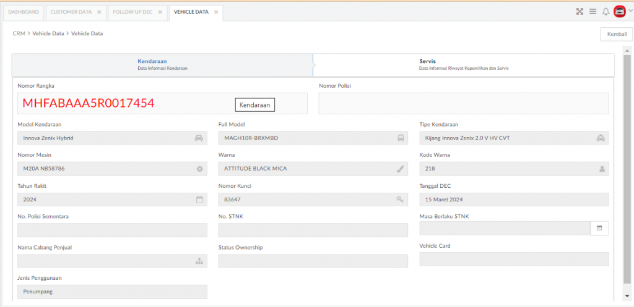Viewport: 634px width, 307px height.
Task: Click the taxi icon in Tipe Kendaraan
Action: click(601, 138)
